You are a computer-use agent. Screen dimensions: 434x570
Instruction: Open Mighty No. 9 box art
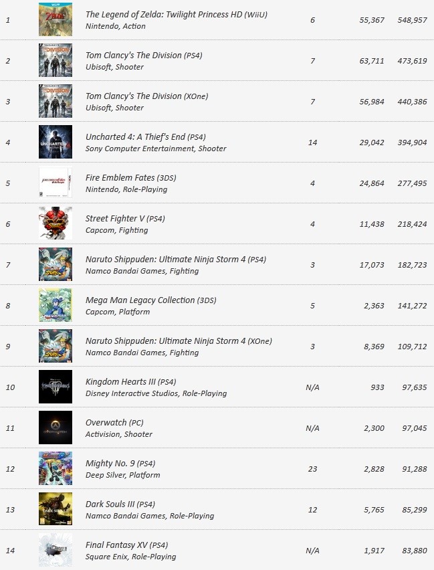pyautogui.click(x=56, y=468)
